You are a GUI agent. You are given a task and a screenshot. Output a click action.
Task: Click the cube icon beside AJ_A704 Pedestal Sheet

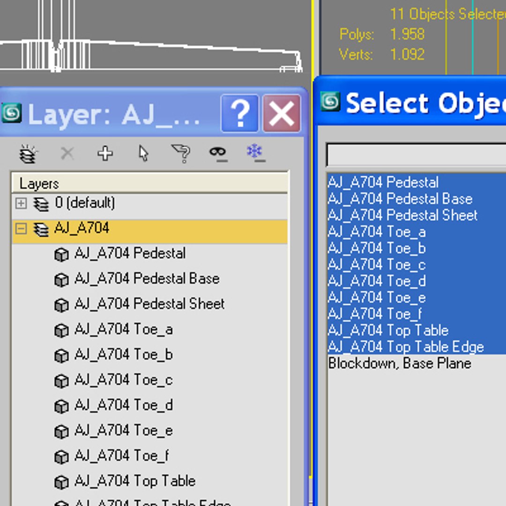(x=61, y=305)
